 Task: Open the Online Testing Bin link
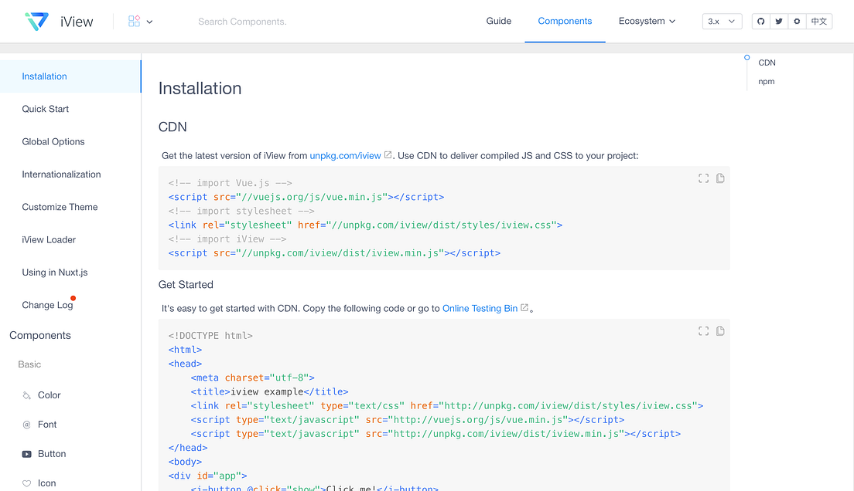[480, 307]
